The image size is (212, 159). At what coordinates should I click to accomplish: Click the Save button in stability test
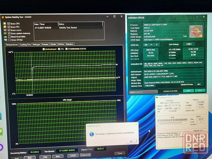pos(58,156)
